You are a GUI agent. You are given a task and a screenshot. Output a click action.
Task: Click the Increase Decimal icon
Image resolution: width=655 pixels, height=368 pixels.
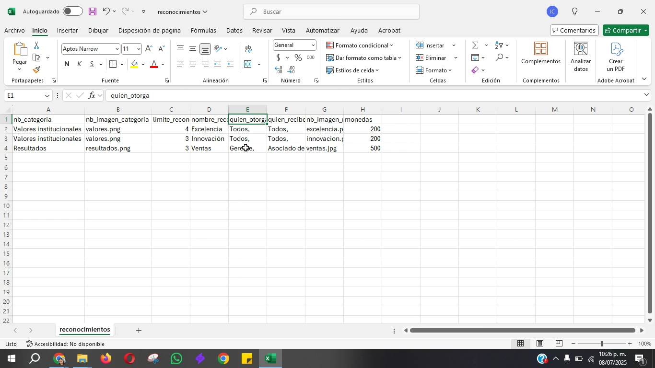(x=279, y=70)
